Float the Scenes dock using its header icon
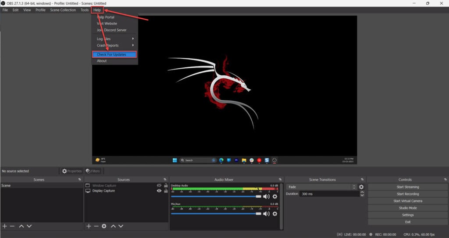Image resolution: width=449 pixels, height=238 pixels. tap(80, 179)
